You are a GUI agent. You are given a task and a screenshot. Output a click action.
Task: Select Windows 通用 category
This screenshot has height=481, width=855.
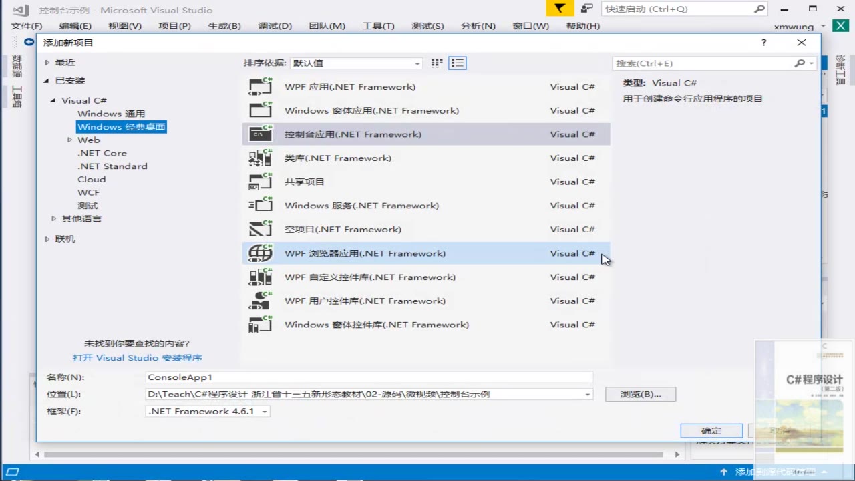[111, 114]
